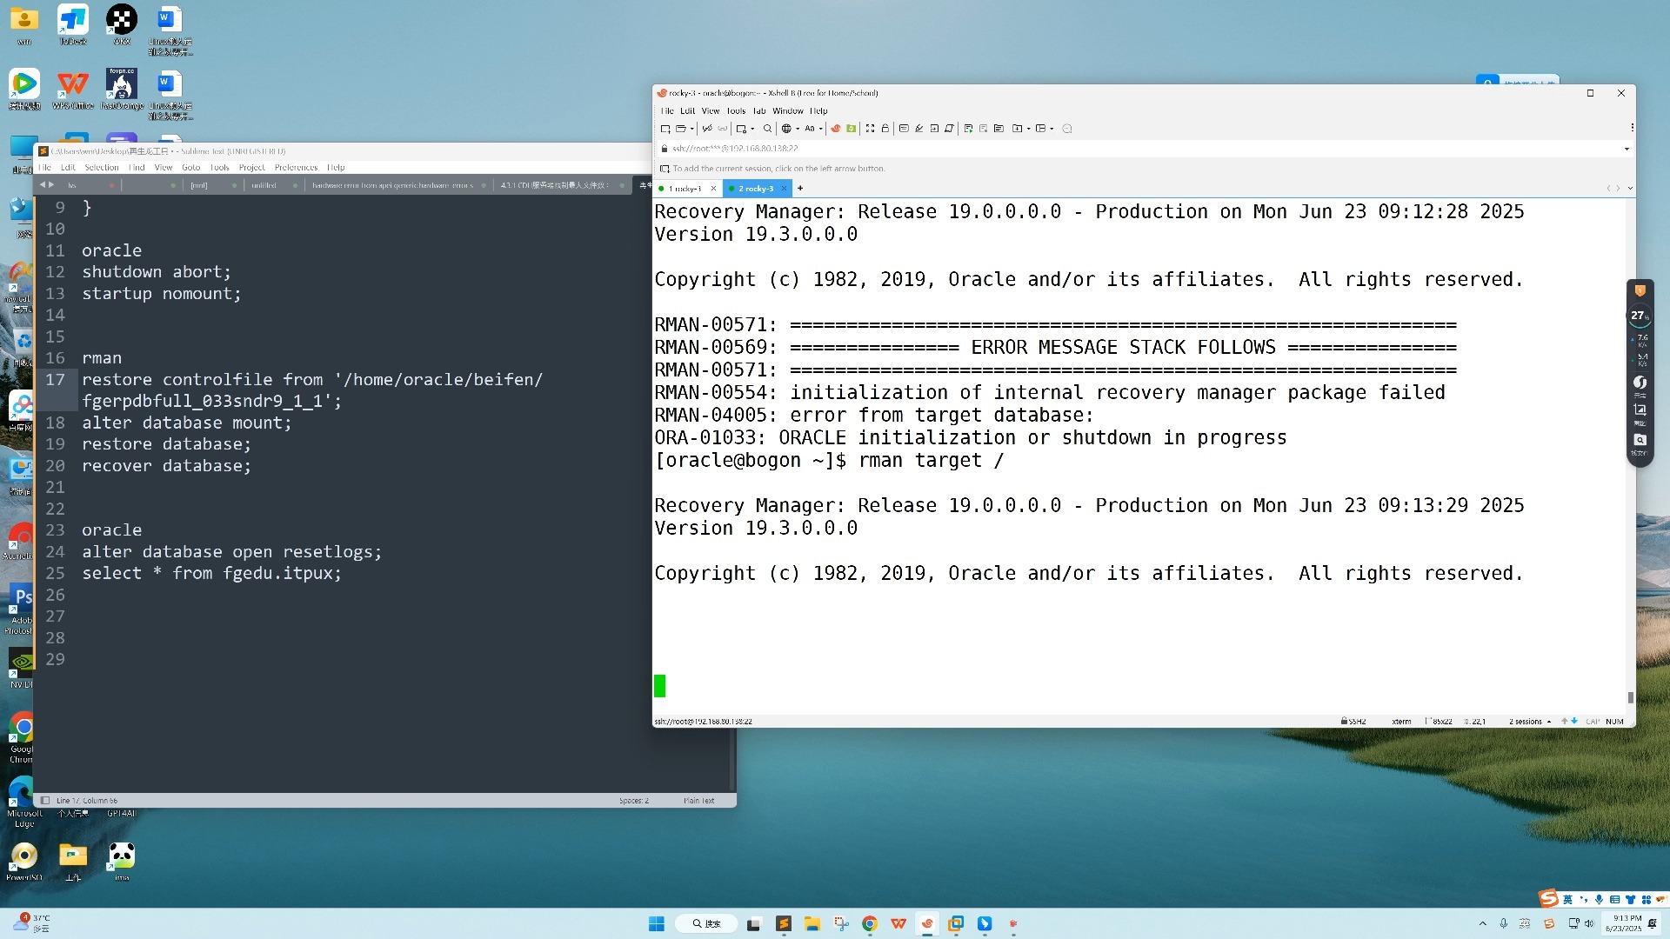
Task: Click Sublime Text icon on Windows taskbar
Action: click(783, 923)
